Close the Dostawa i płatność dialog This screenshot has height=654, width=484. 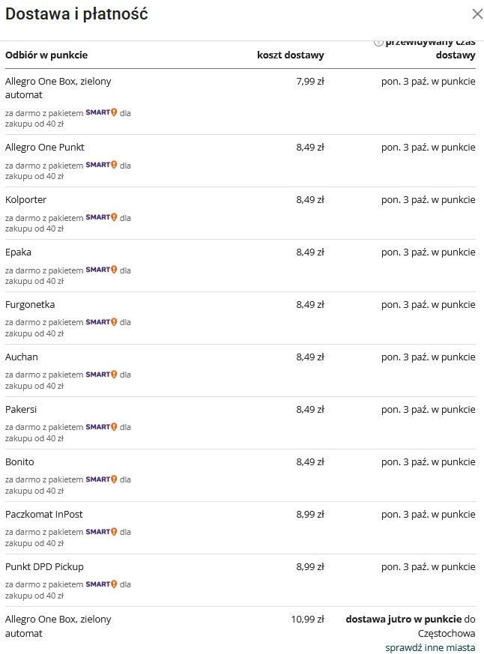(477, 13)
